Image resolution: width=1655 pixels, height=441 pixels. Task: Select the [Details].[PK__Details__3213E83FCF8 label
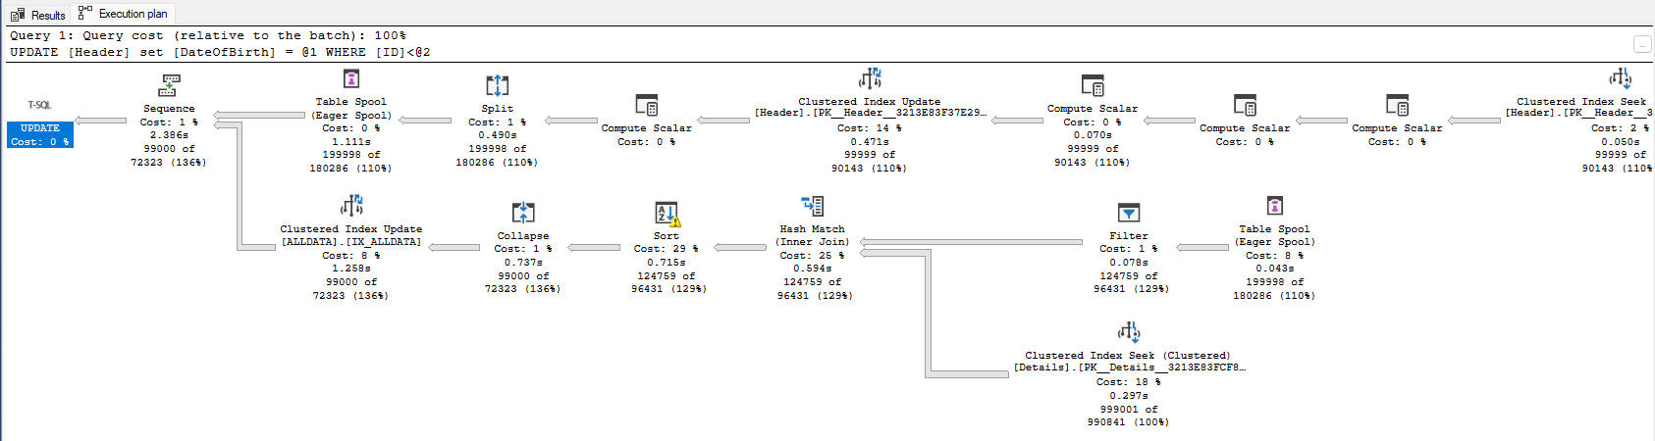click(1129, 367)
